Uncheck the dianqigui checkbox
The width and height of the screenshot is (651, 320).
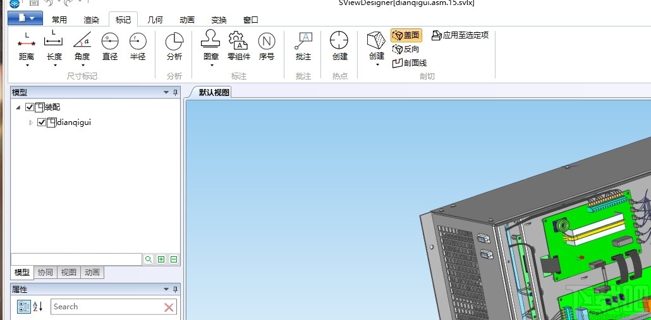click(x=42, y=122)
